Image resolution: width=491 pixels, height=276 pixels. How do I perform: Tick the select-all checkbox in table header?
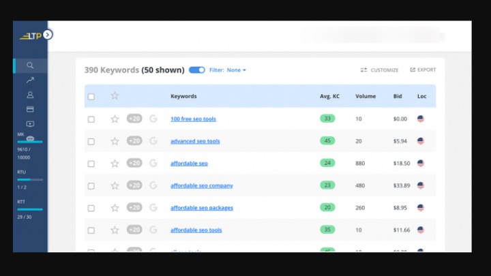click(91, 97)
